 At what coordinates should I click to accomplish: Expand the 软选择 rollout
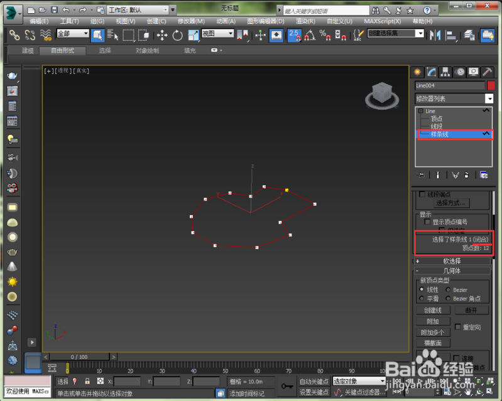[452, 261]
